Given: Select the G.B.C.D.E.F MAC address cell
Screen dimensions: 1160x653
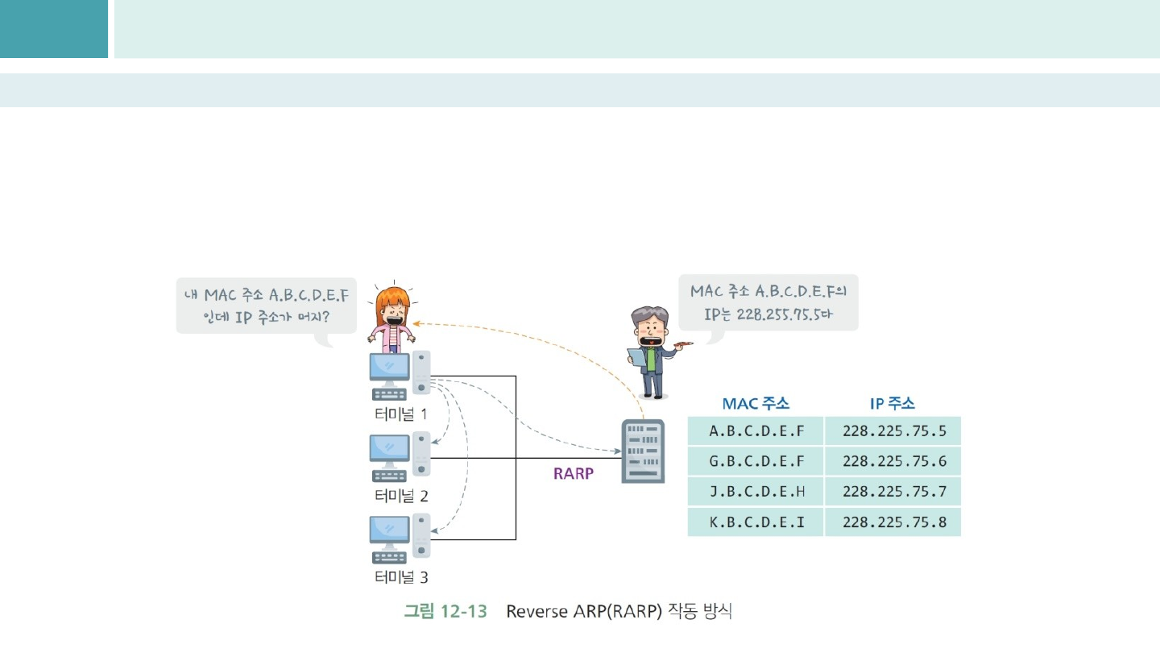Looking at the screenshot, I should tap(756, 461).
